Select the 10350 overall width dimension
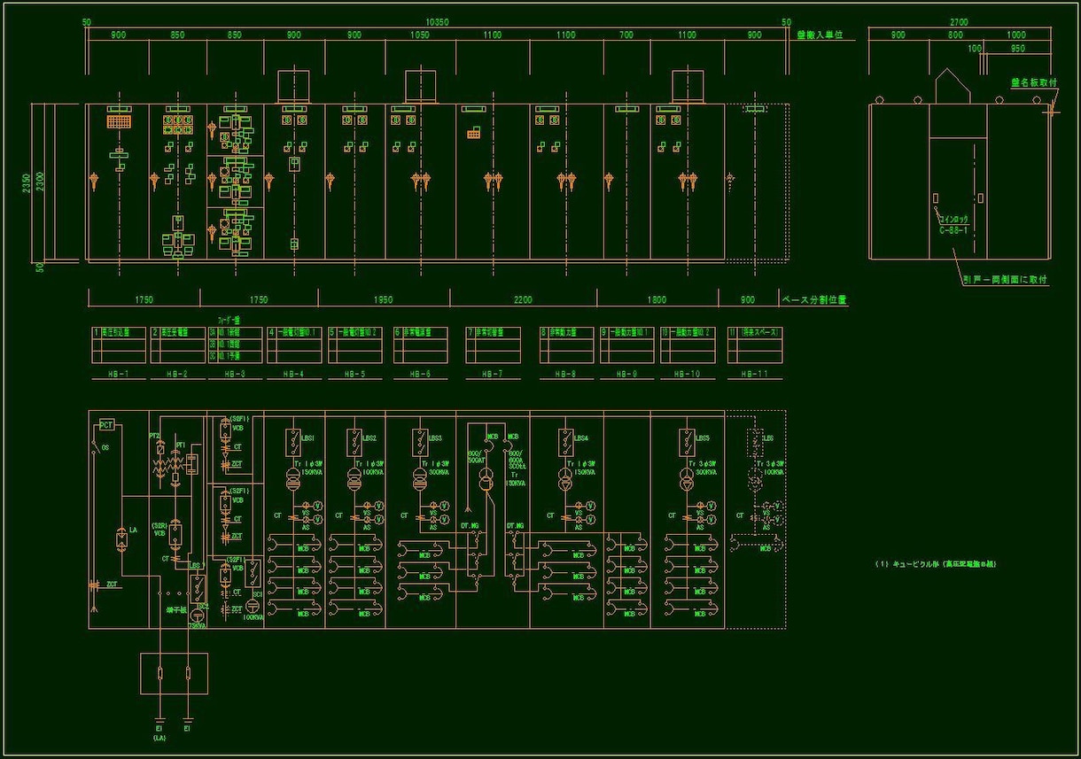Screen dimensions: 1081x759 [439, 21]
